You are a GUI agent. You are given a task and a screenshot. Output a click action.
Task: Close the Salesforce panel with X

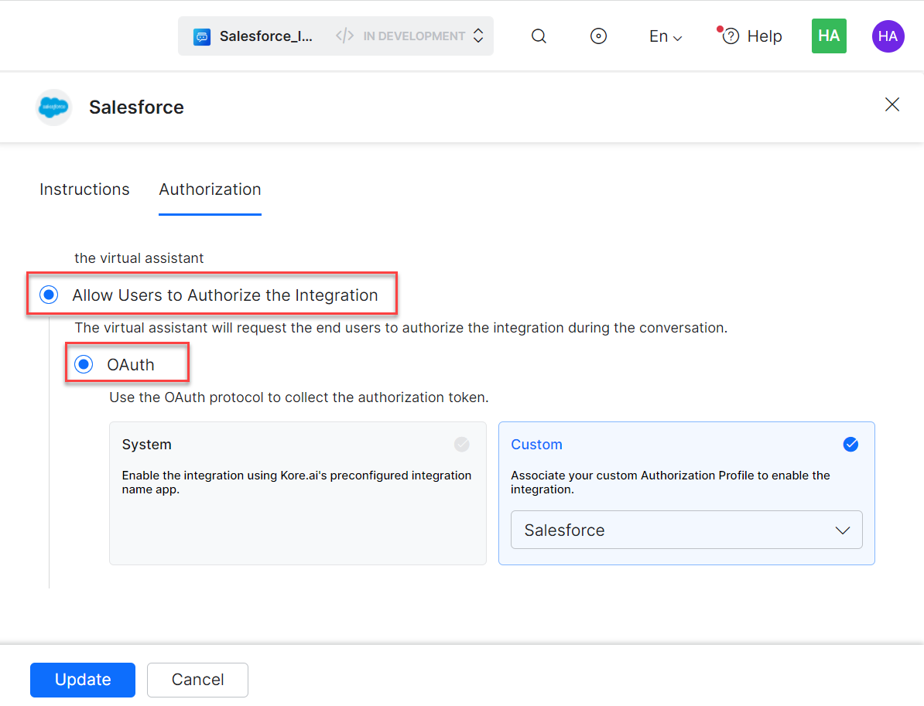[x=892, y=104]
